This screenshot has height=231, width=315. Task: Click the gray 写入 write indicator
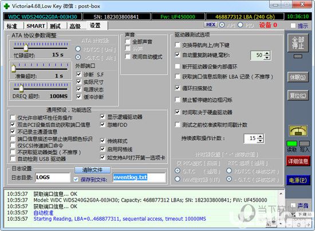[x=304, y=144]
